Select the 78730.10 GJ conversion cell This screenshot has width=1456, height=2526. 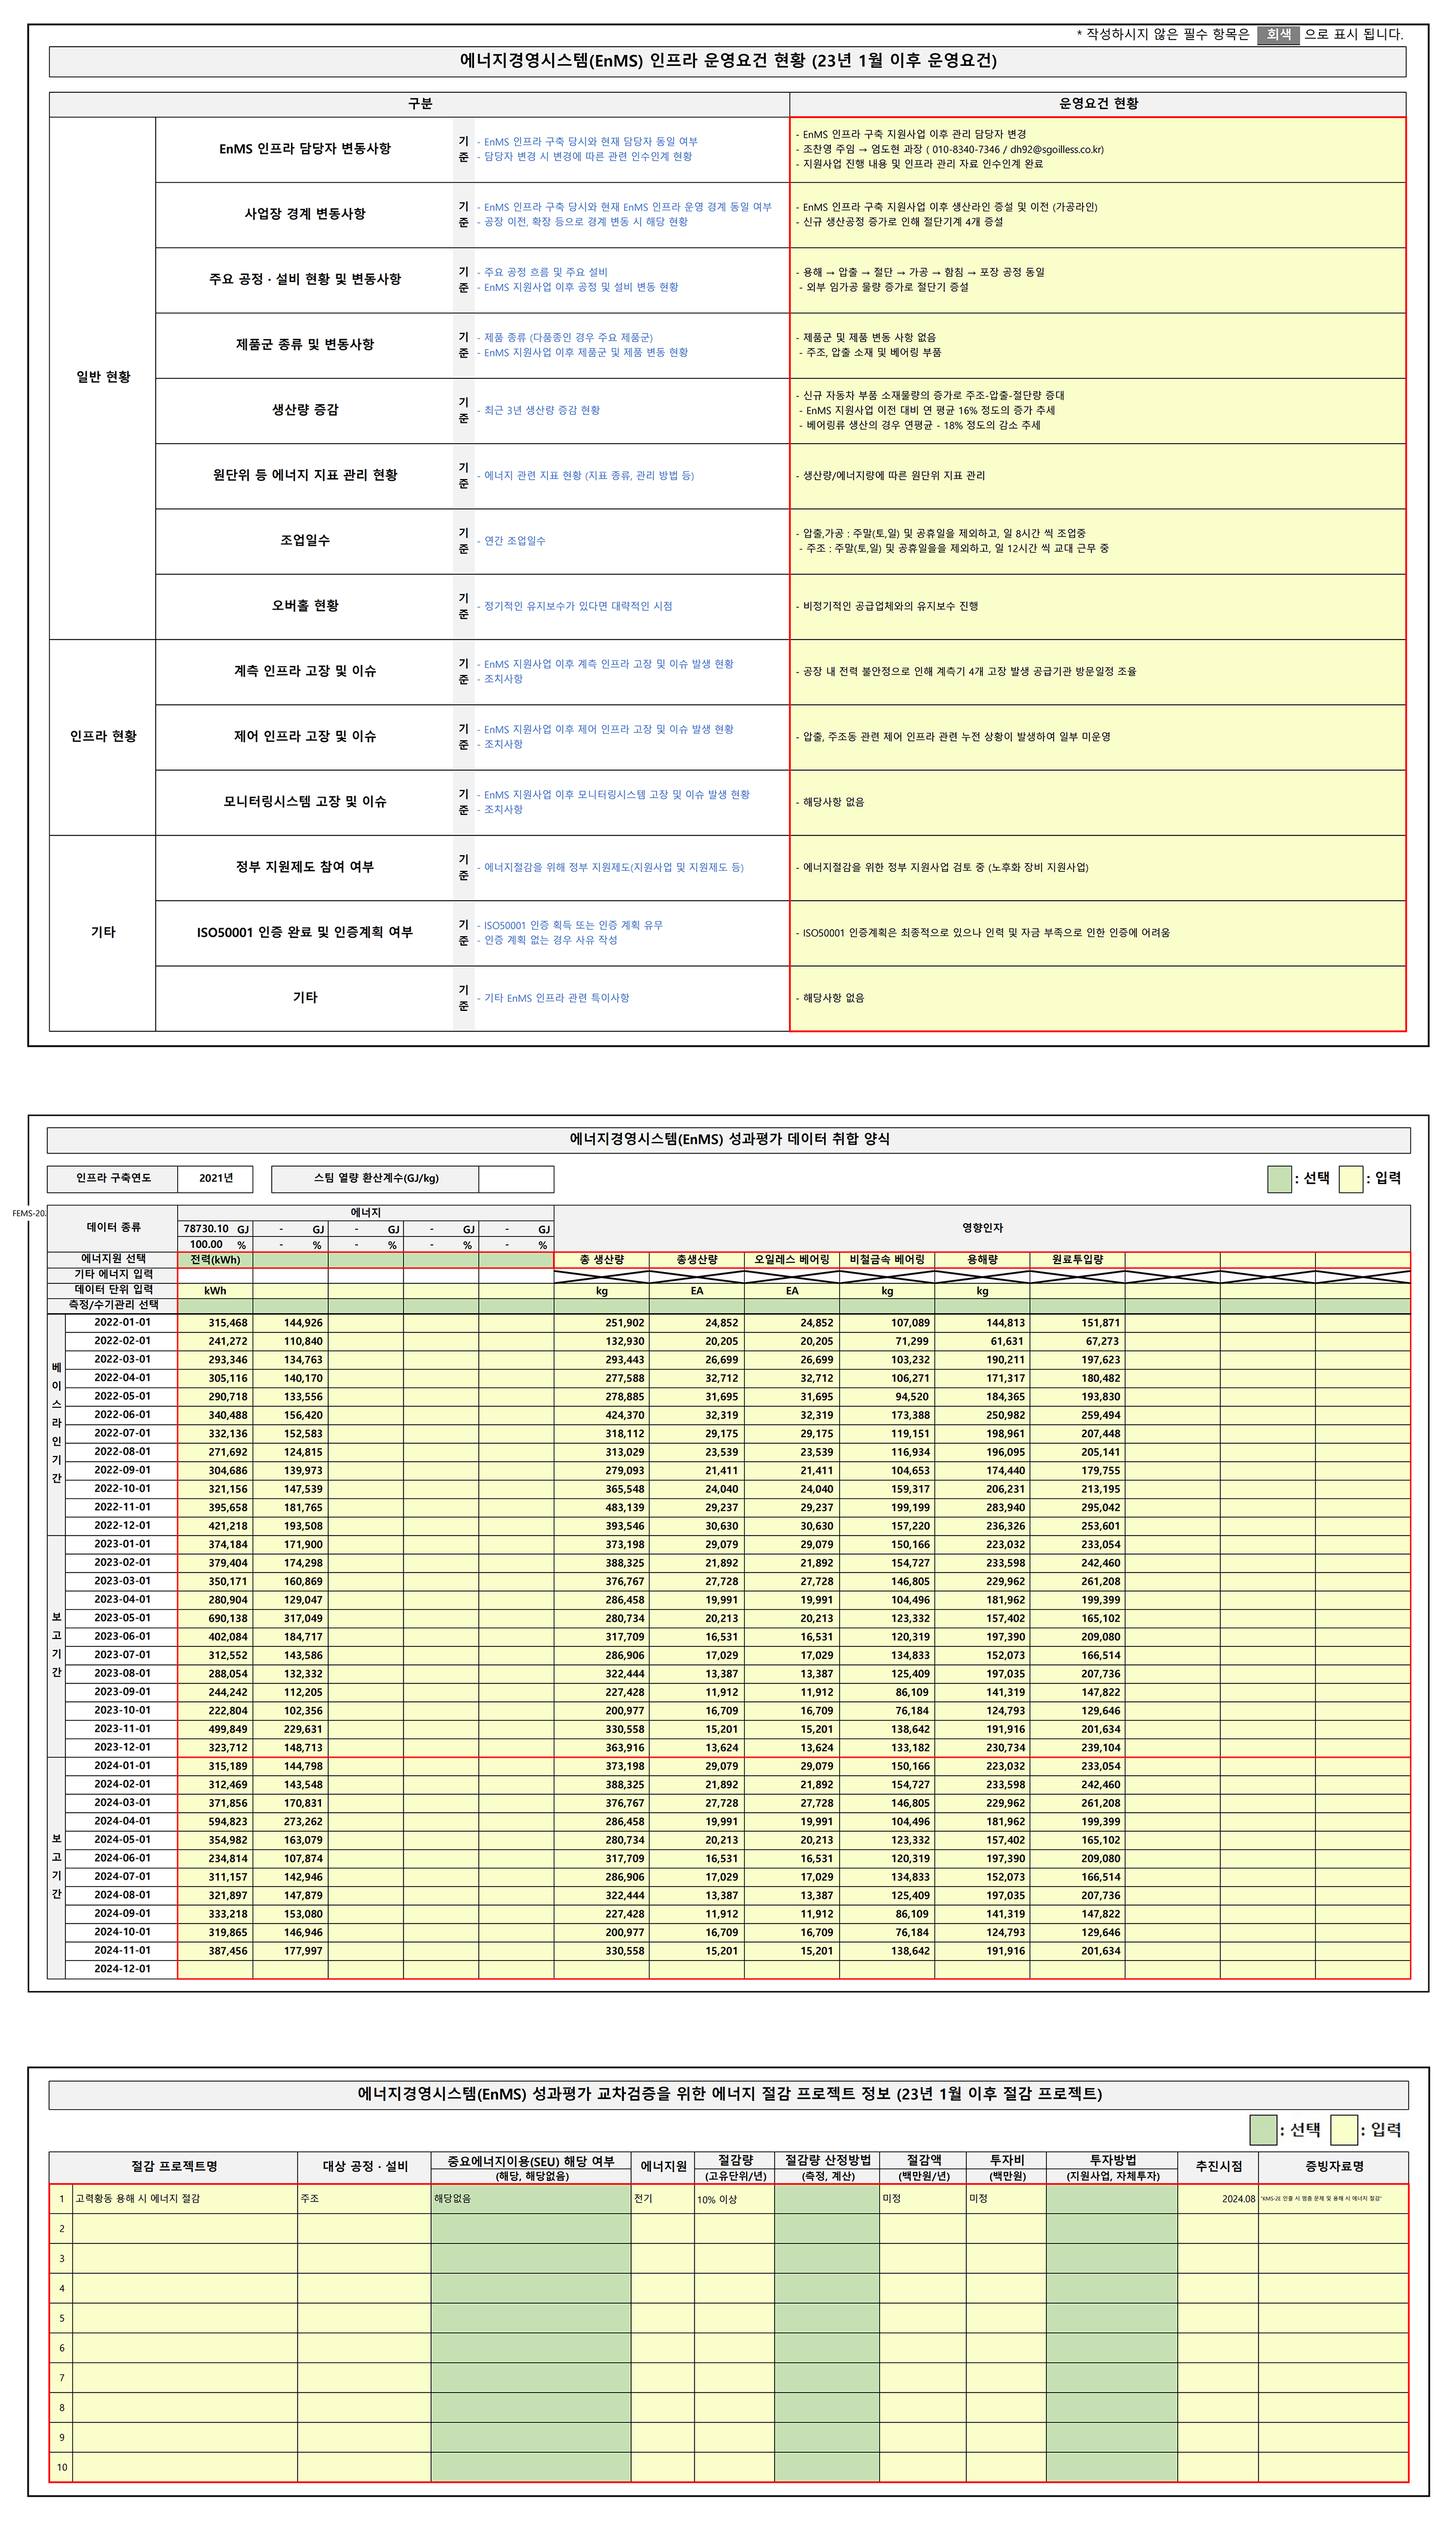point(215,1229)
